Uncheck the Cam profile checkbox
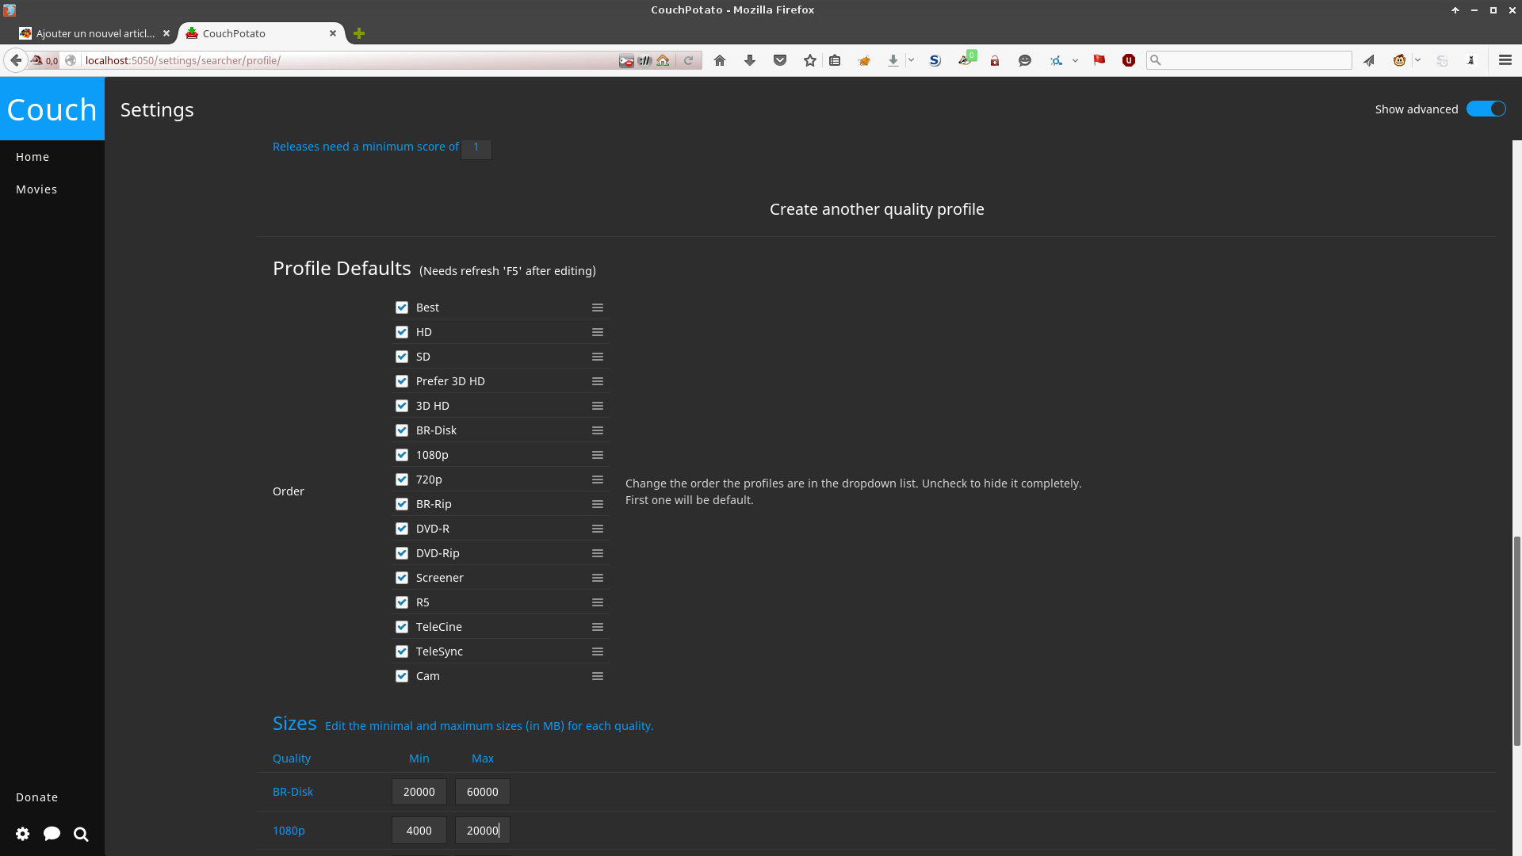The width and height of the screenshot is (1522, 856). point(402,676)
